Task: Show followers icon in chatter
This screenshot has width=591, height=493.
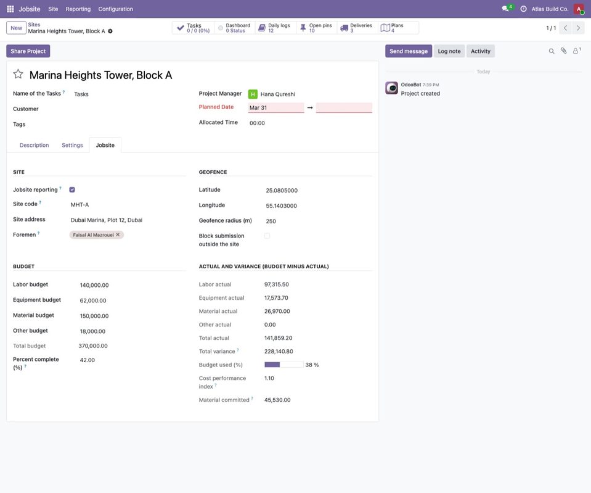Action: 576,51
